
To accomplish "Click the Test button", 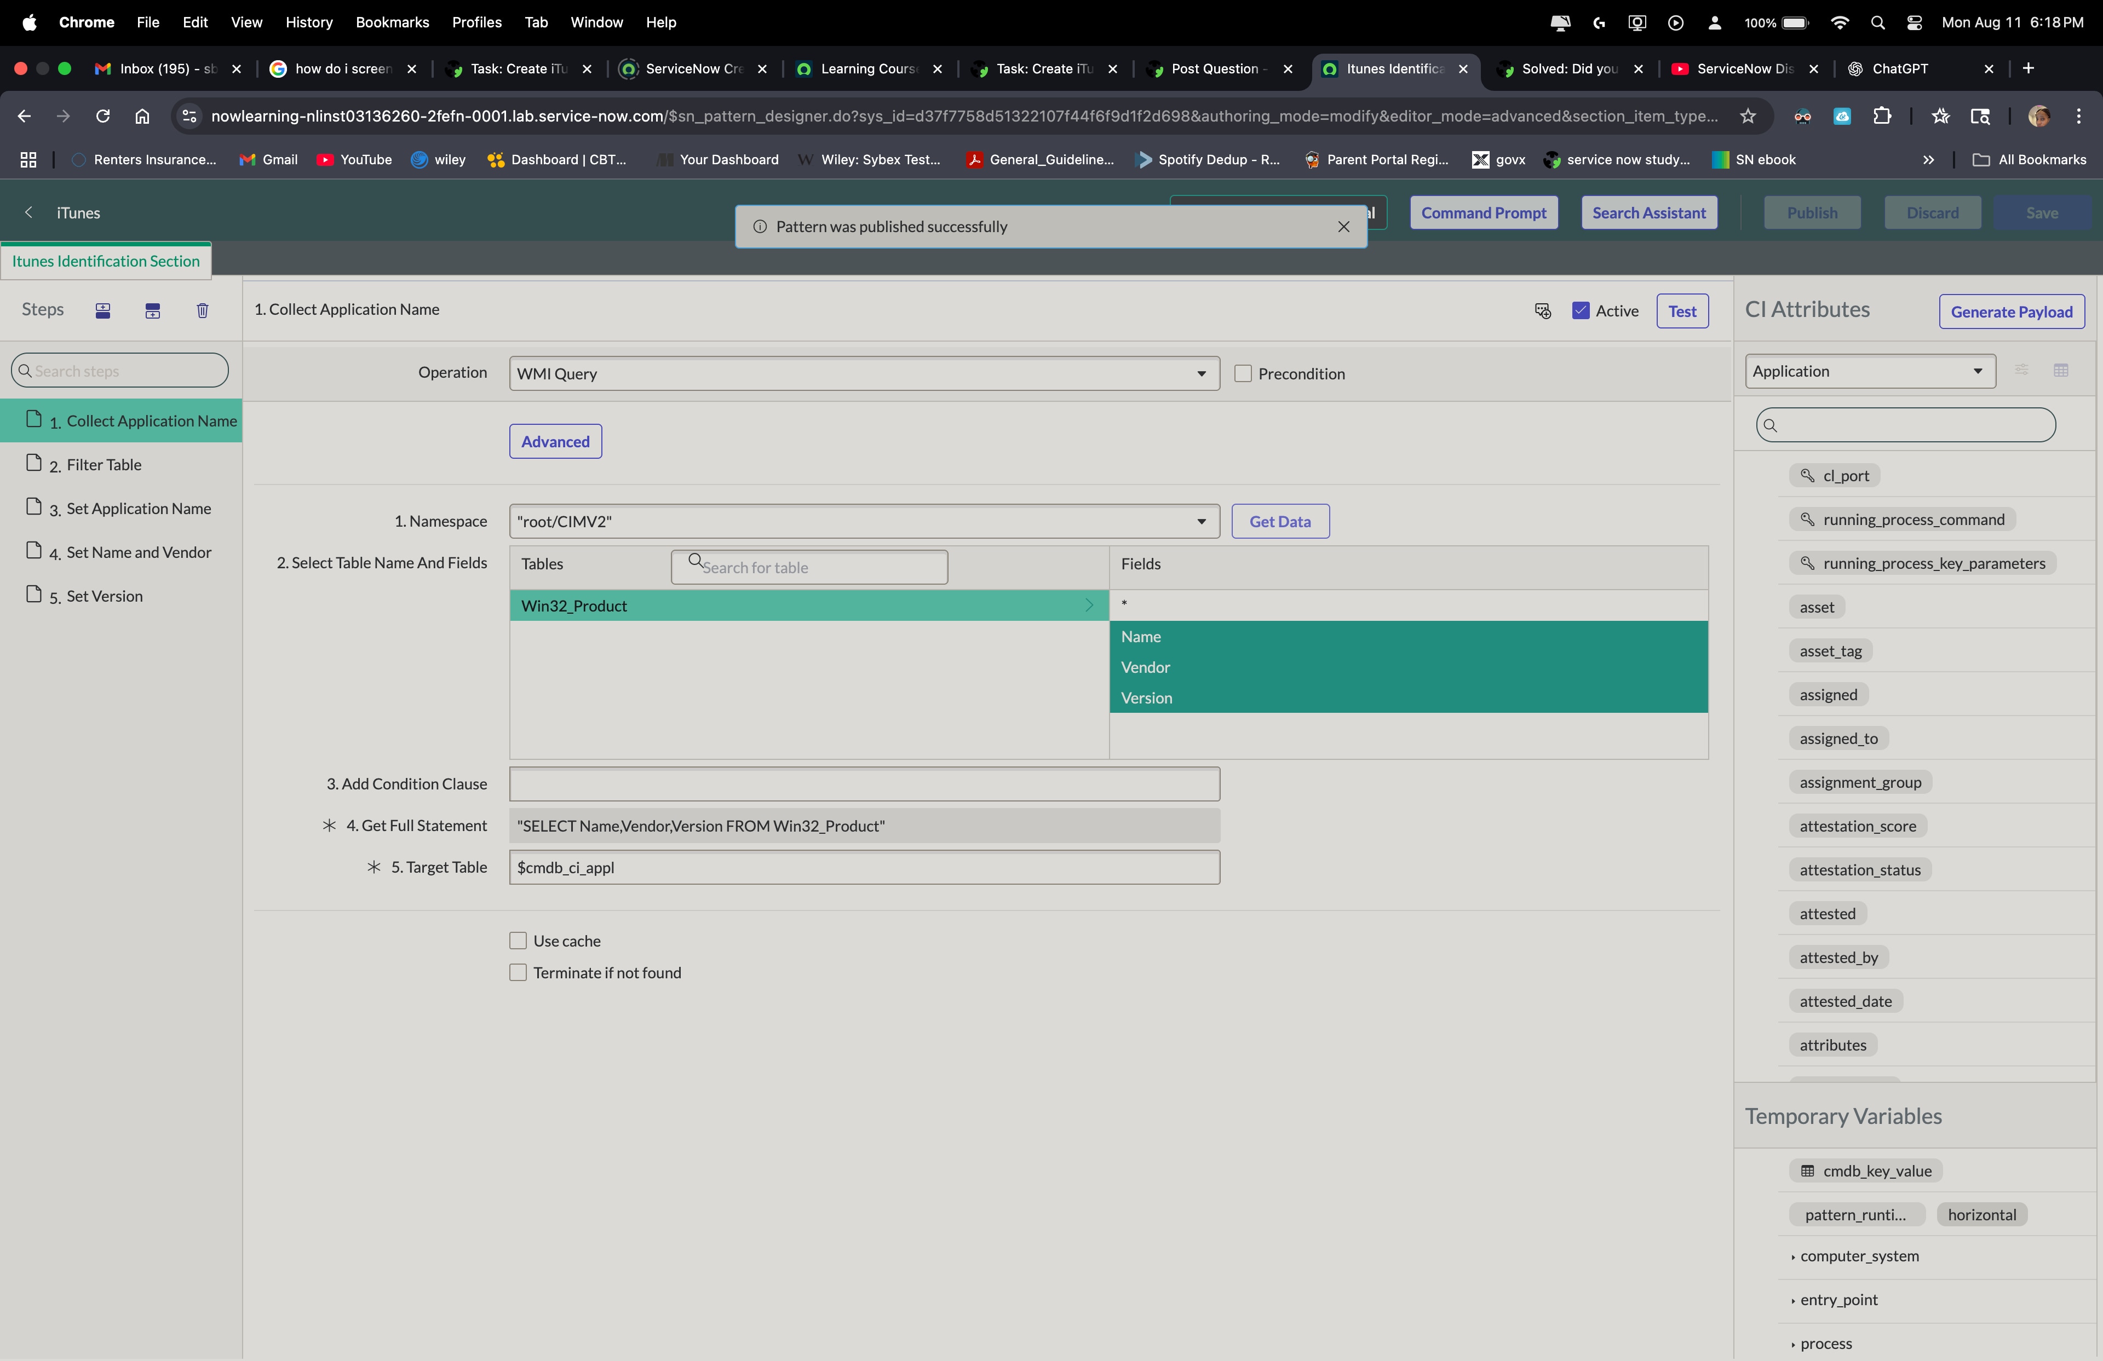I will (x=1681, y=311).
